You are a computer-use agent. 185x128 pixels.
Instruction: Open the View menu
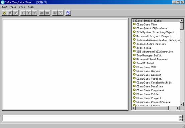coord(13,7)
